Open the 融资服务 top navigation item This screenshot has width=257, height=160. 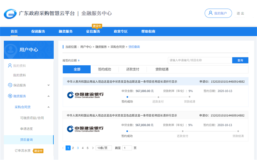click(66, 31)
